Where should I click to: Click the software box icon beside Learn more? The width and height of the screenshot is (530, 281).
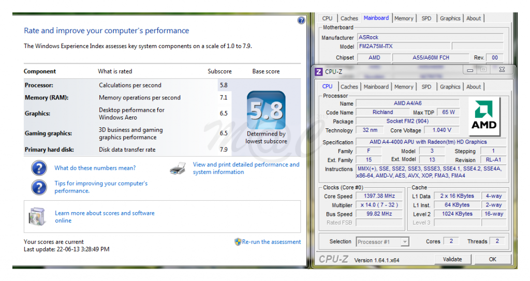pyautogui.click(x=38, y=217)
